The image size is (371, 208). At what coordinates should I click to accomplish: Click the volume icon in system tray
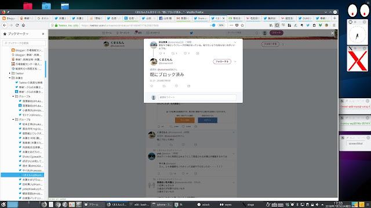pos(317,205)
